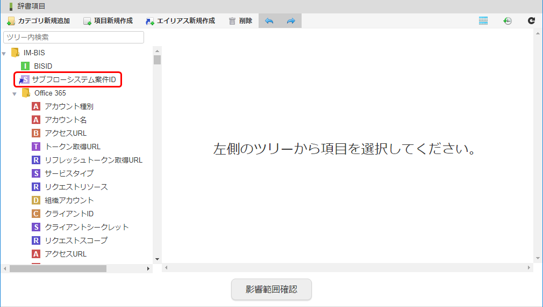Click the tree horizontal scroll right arrow
The image size is (543, 307).
pos(148,268)
